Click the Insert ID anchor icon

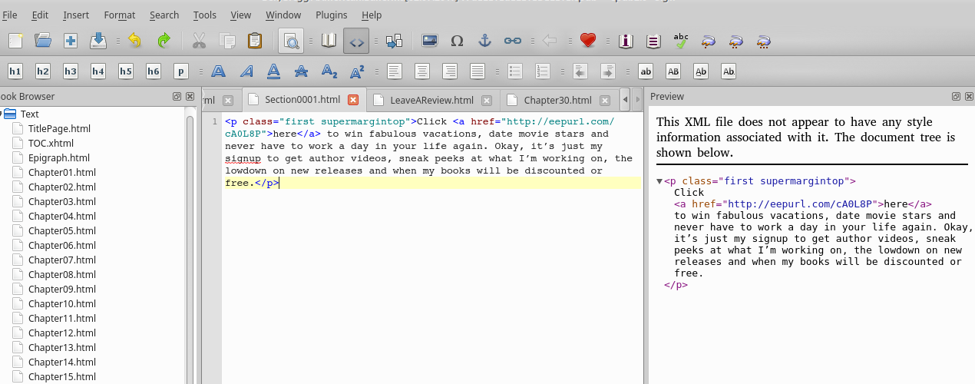pyautogui.click(x=484, y=41)
